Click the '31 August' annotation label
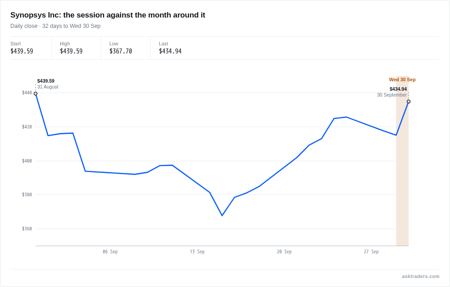 (x=48, y=87)
